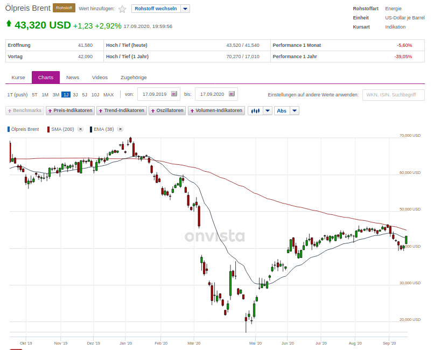Remove EMA (38) indicator with x
Image resolution: width=434 pixels, height=350 pixels.
point(120,129)
